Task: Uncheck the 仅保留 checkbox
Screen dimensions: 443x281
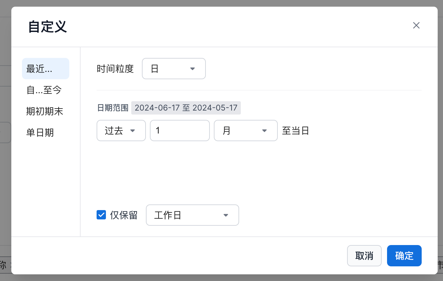Action: (101, 215)
